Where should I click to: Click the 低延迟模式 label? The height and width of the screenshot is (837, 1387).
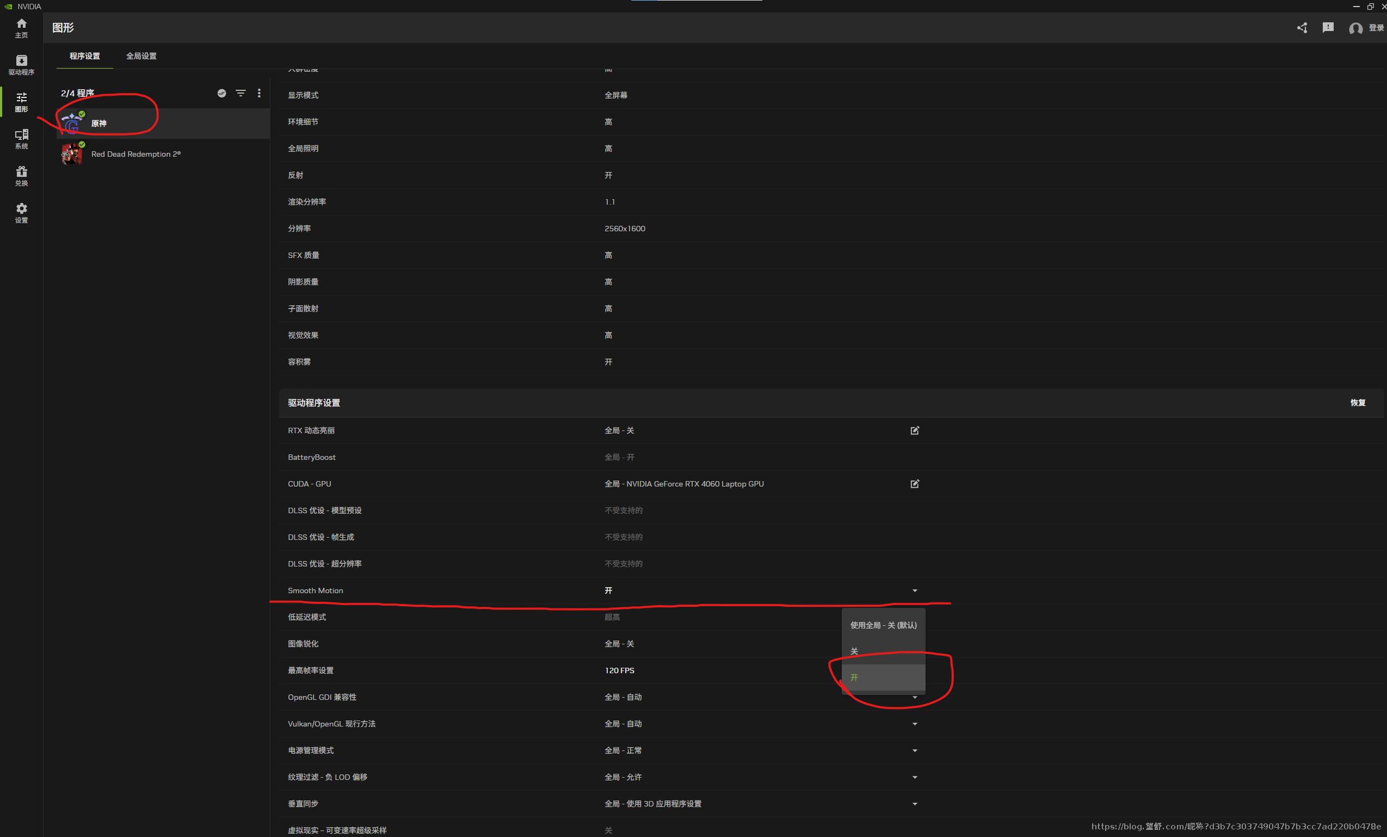(307, 618)
